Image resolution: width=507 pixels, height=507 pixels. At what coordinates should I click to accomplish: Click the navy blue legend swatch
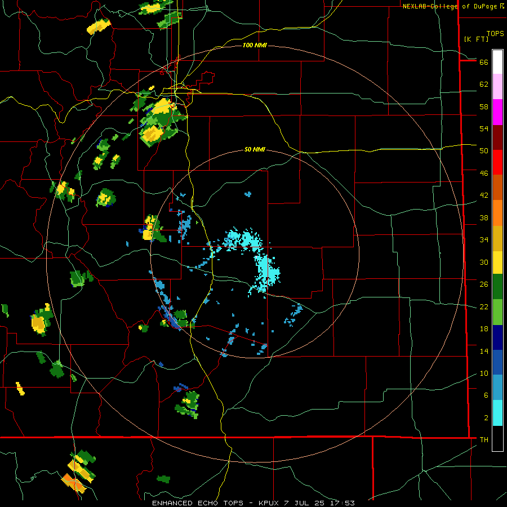497,337
